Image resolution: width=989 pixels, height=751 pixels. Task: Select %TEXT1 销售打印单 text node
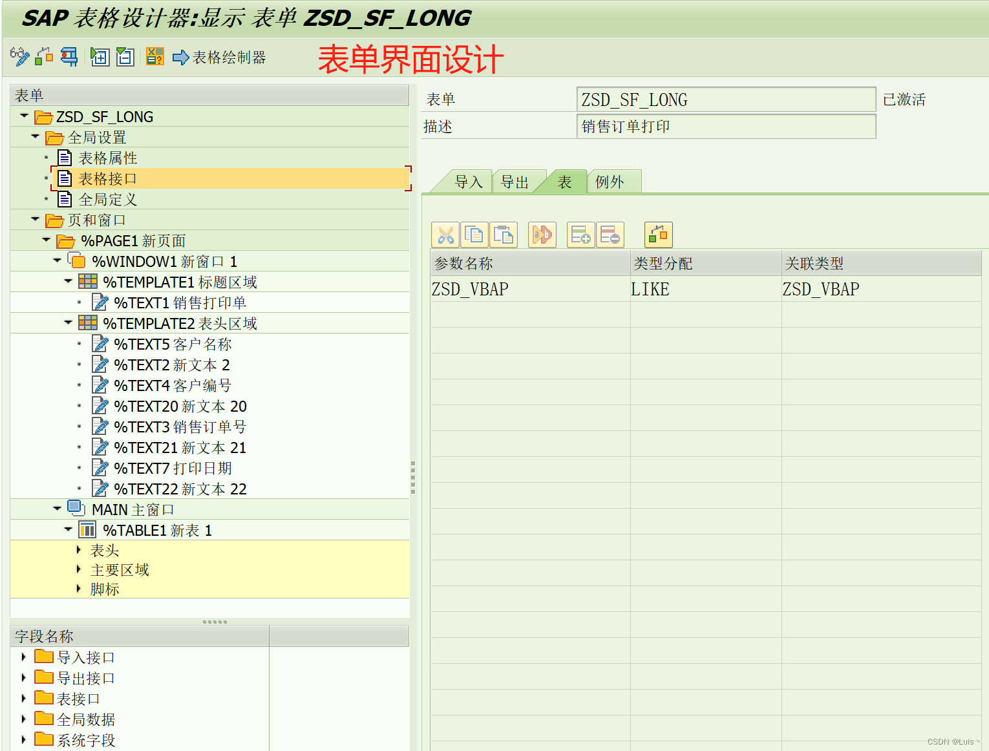(x=180, y=303)
